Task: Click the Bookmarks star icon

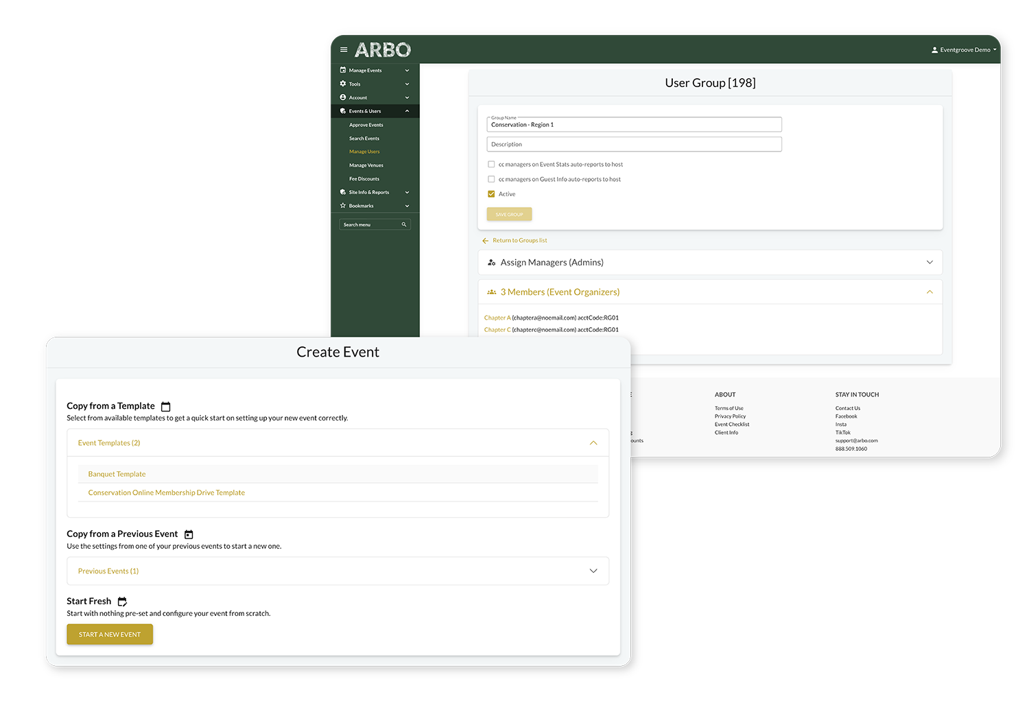Action: pos(343,206)
